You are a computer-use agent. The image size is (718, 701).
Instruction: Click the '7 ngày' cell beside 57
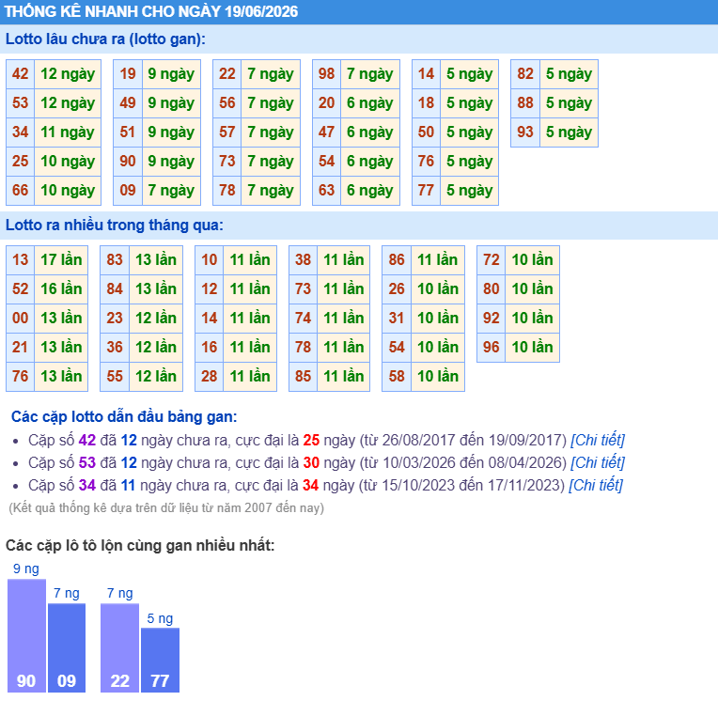pos(271,132)
